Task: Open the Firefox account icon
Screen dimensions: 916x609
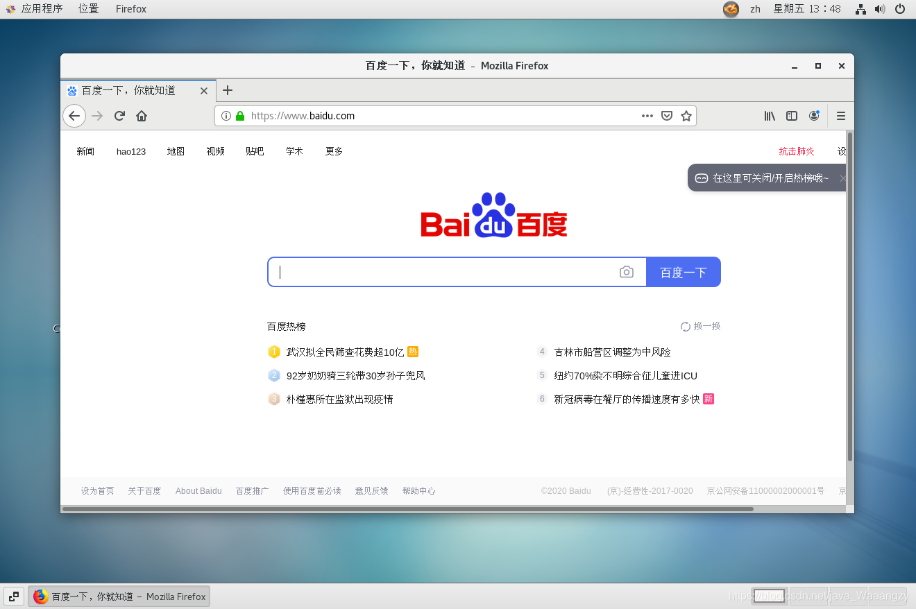Action: pyautogui.click(x=814, y=116)
